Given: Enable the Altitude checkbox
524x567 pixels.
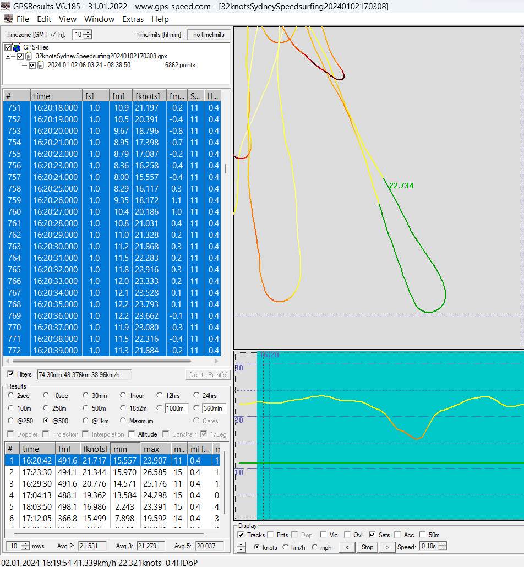Looking at the screenshot, I should click(133, 434).
